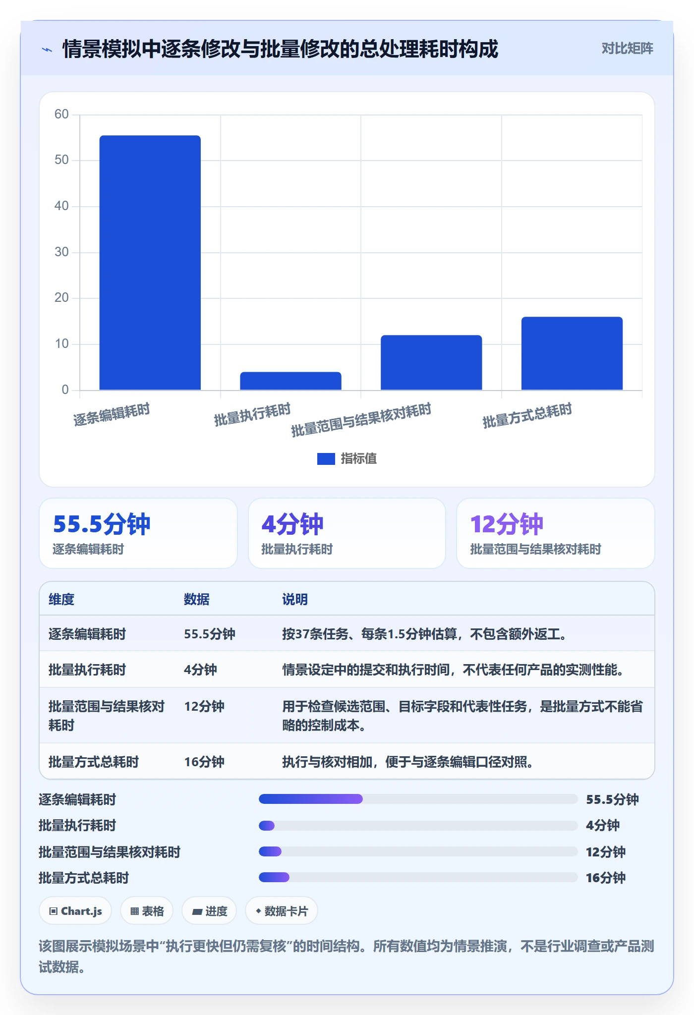The height and width of the screenshot is (1015, 694).
Task: Select the 进度 chip
Action: (x=209, y=911)
